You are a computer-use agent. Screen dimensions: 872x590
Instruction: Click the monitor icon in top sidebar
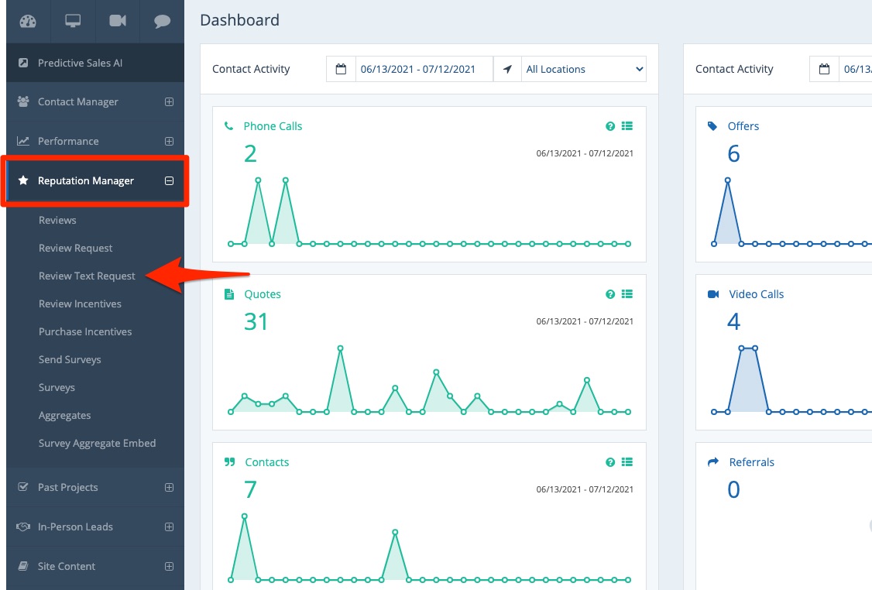click(73, 21)
